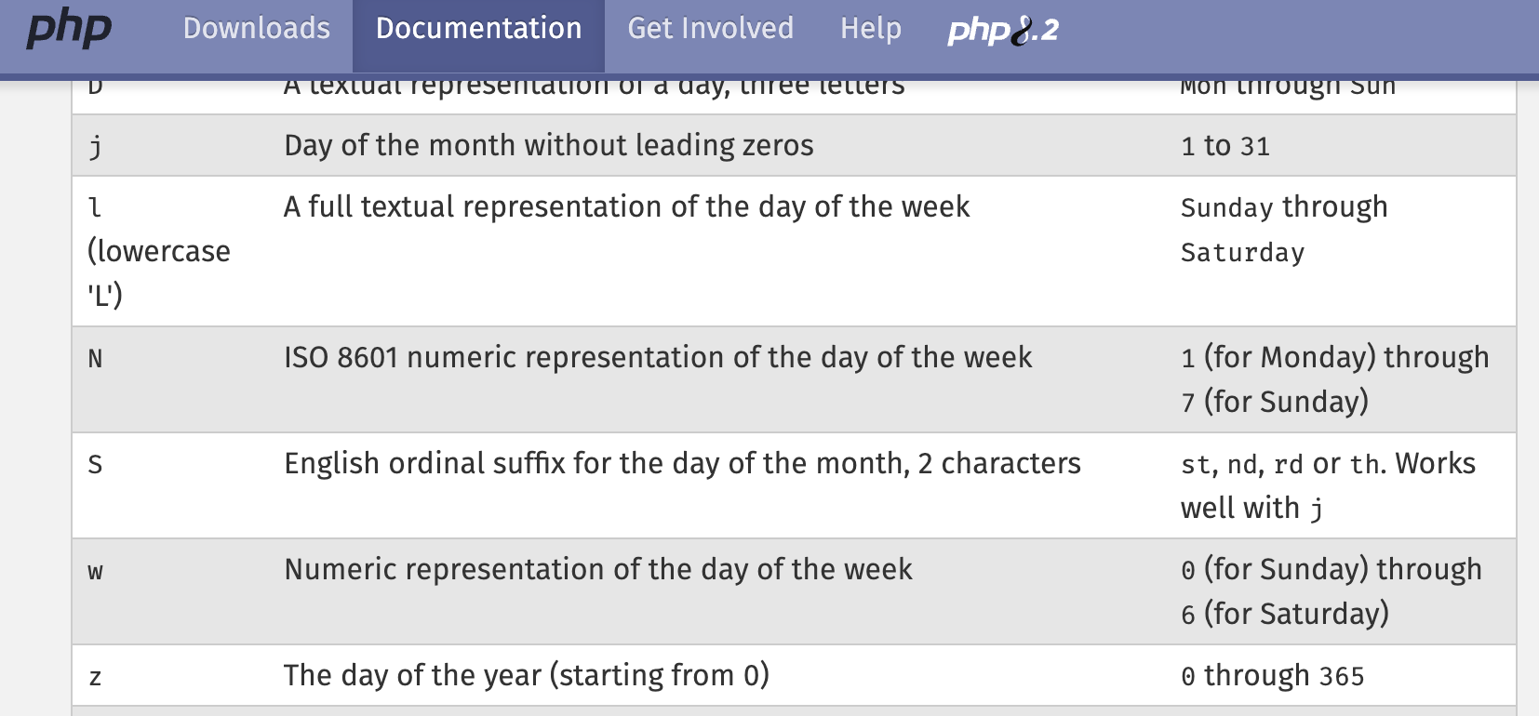Open the php 8.2 release badge
Image resolution: width=1539 pixels, height=716 pixels.
click(1003, 30)
